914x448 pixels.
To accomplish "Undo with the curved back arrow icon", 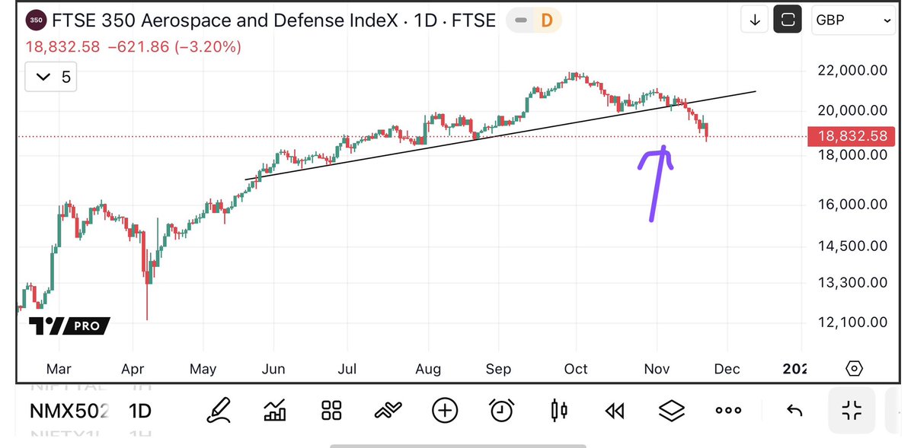I will [794, 411].
